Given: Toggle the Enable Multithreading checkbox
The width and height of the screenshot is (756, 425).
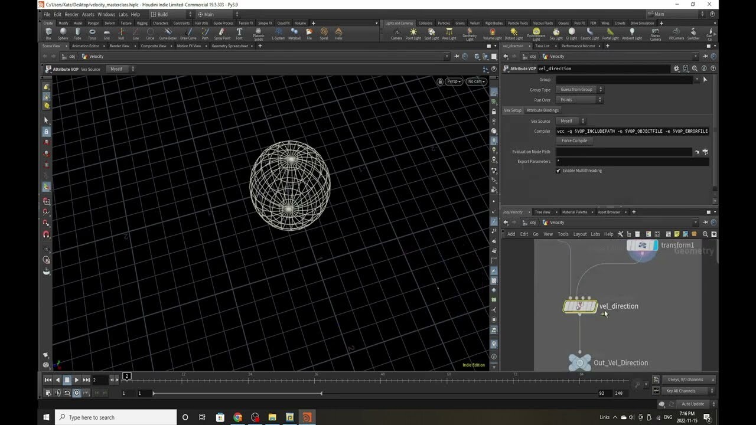Looking at the screenshot, I should (x=558, y=171).
